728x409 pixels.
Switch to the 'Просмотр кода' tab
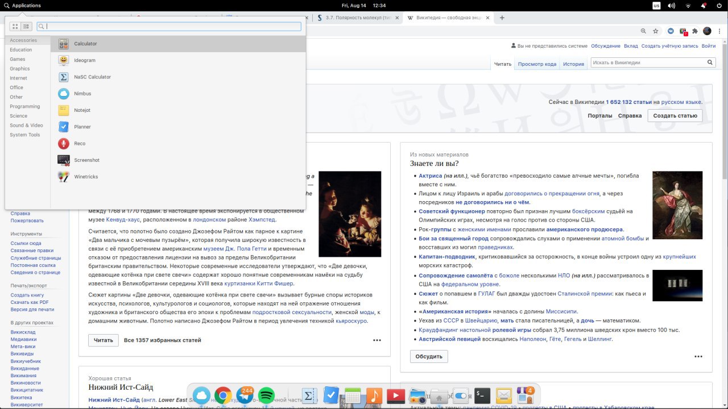[537, 64]
